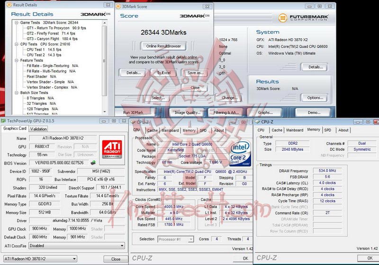Open Filtering & AA settings
The width and height of the screenshot is (379, 265).
226,112
